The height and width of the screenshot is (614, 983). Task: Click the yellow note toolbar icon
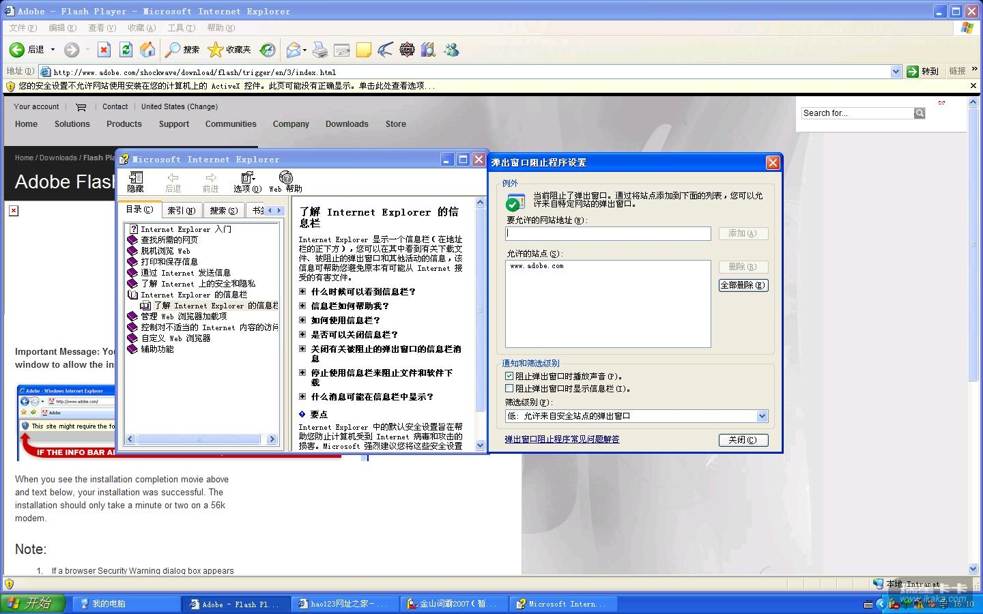[x=364, y=50]
